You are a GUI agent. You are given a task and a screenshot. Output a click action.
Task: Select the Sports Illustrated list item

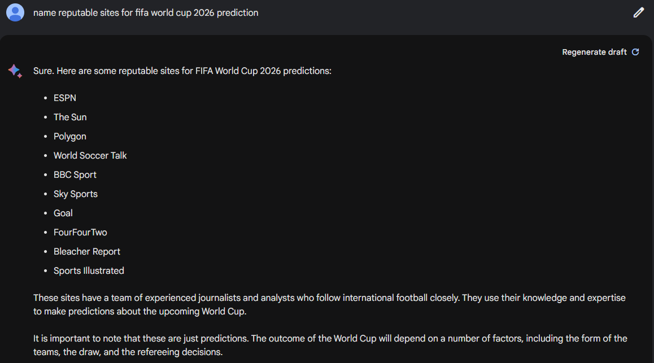tap(89, 271)
